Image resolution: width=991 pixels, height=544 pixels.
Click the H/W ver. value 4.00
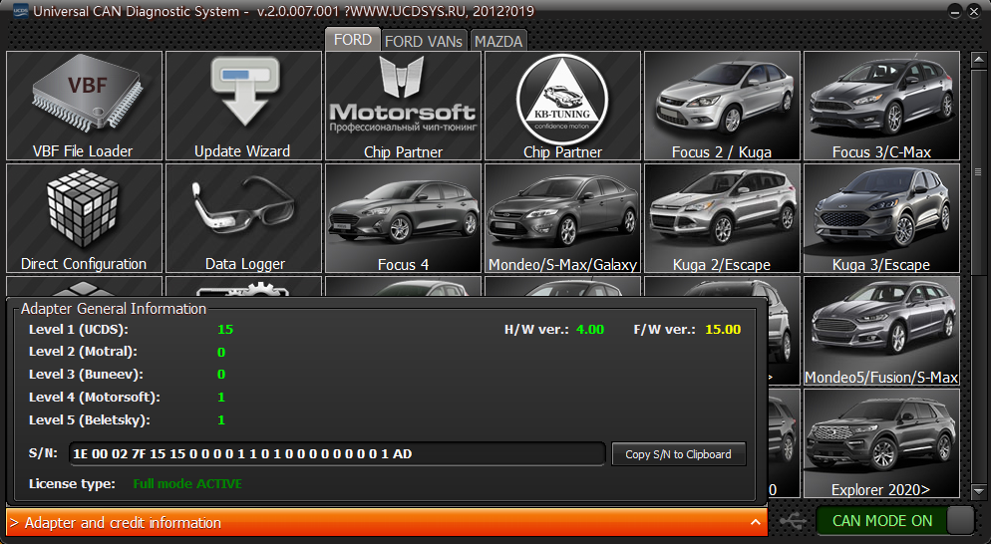coord(589,329)
